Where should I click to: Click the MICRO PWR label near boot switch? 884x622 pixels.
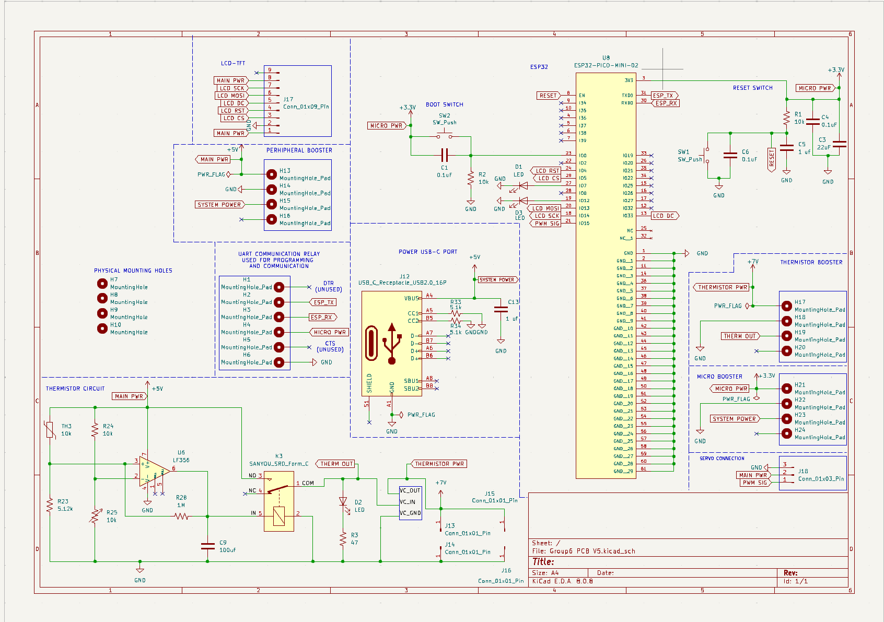coord(387,125)
